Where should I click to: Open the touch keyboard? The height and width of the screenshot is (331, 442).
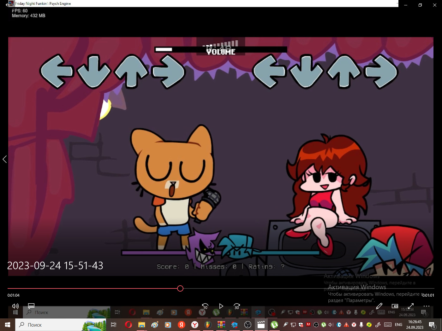pyautogui.click(x=388, y=325)
